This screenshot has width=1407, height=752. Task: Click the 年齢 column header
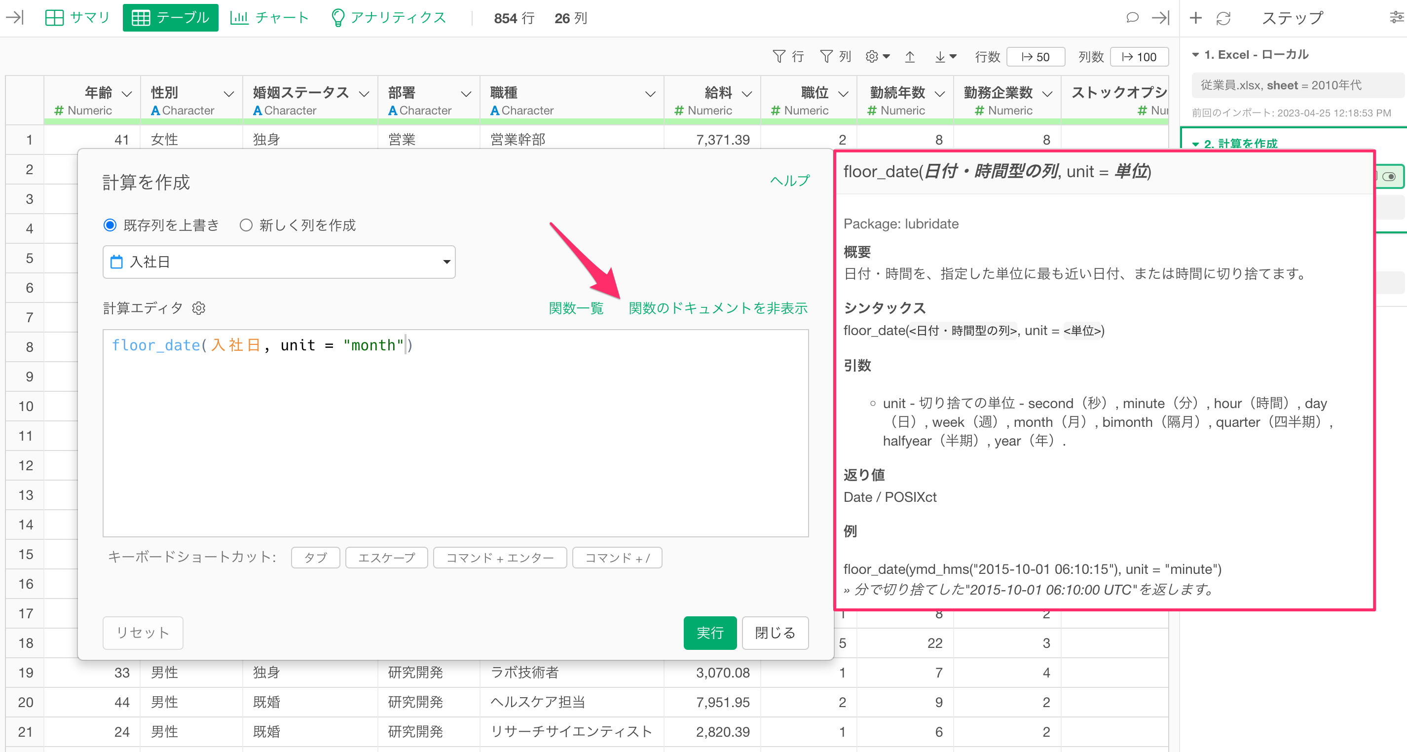tap(92, 100)
